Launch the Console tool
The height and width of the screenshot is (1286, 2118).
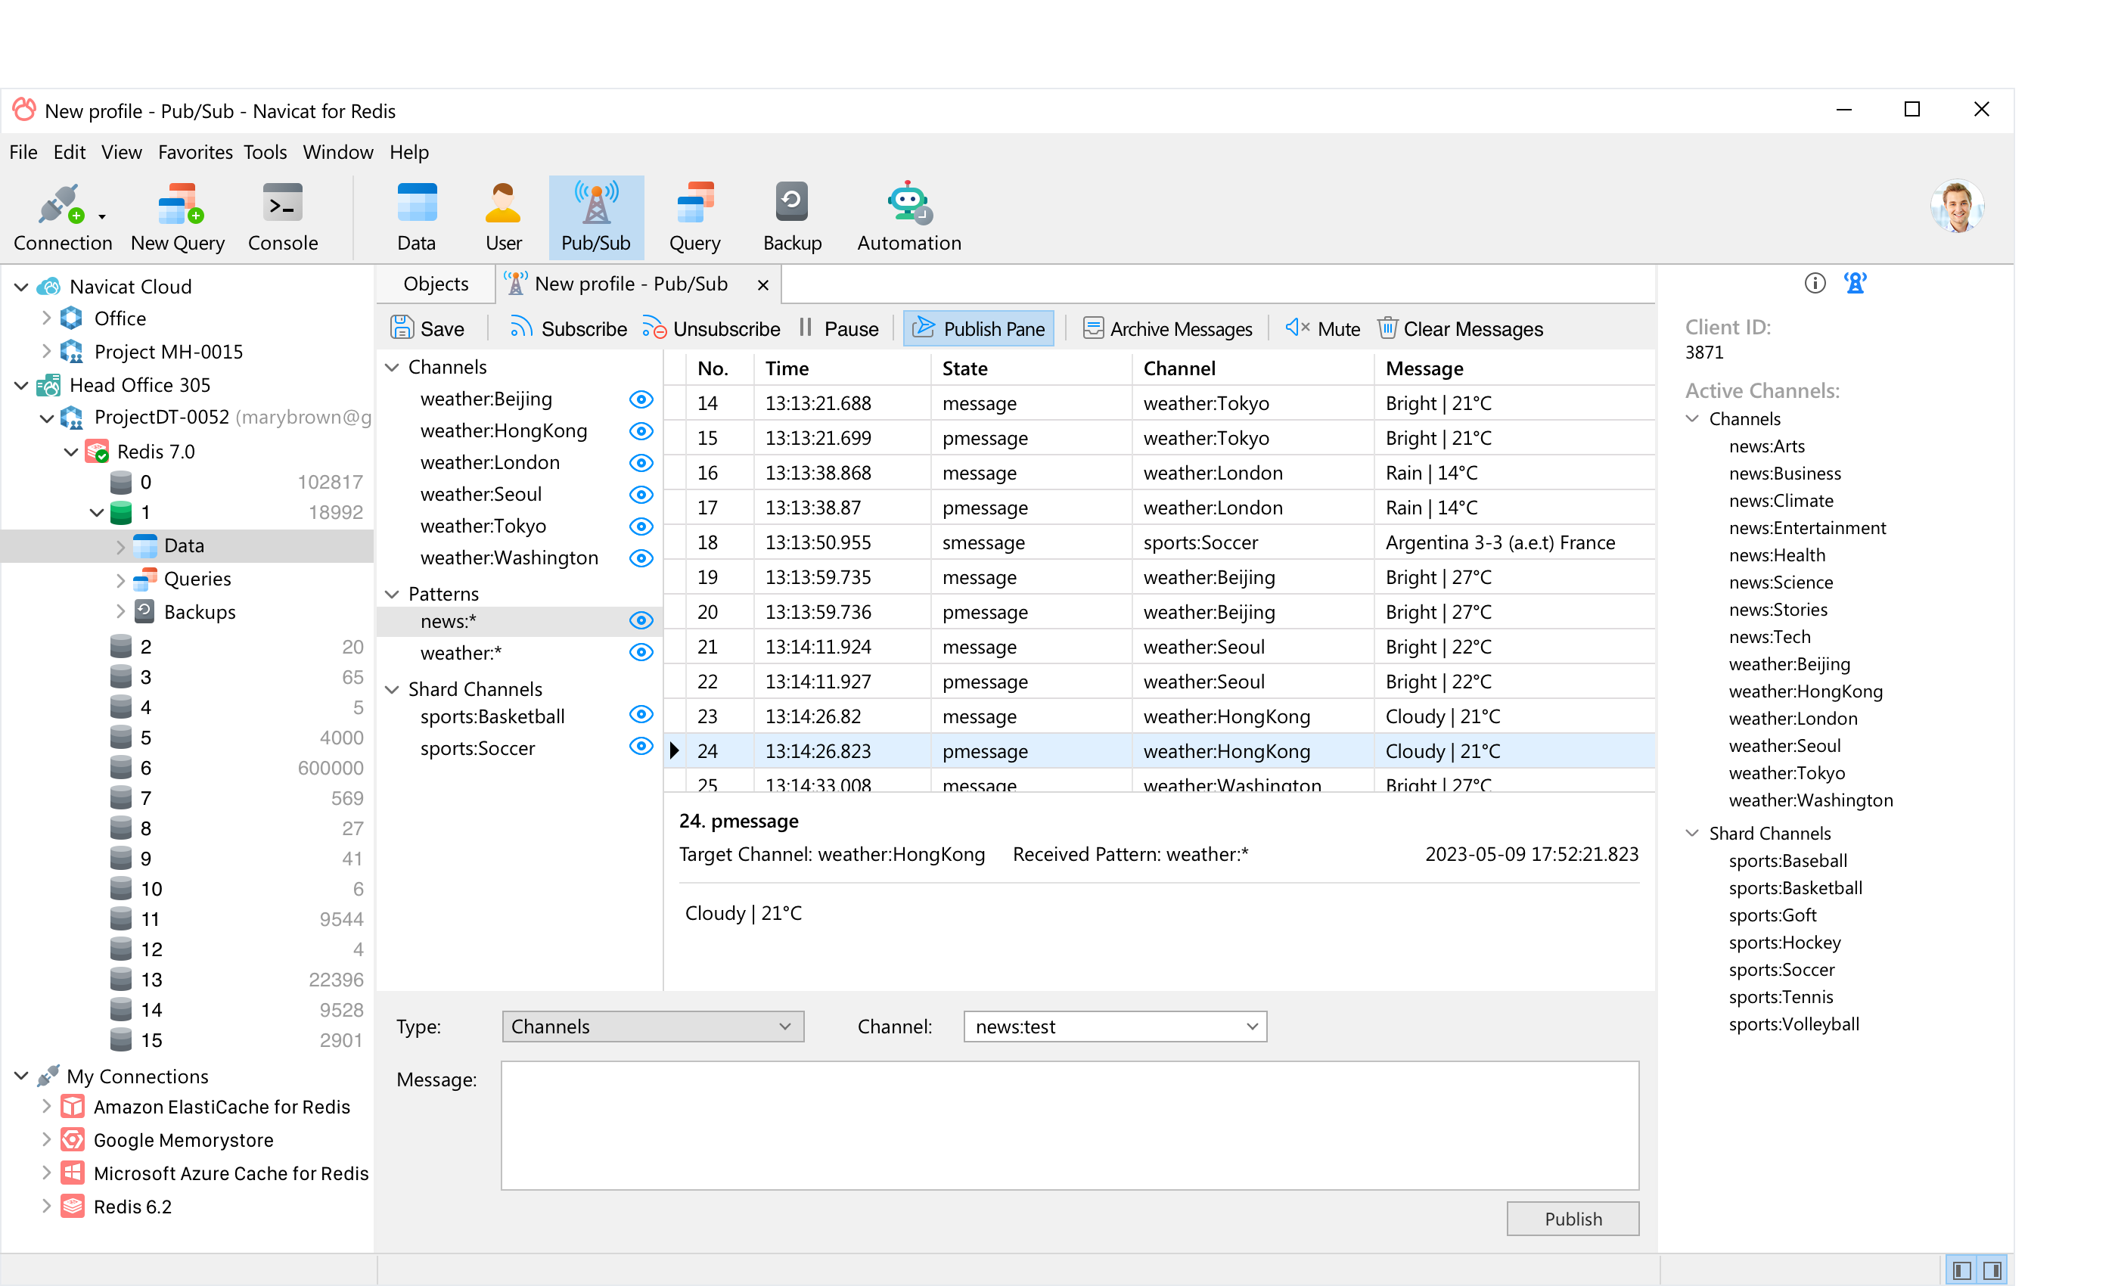click(283, 216)
